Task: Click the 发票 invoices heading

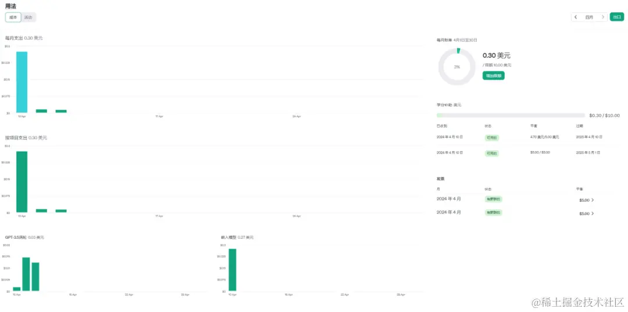Action: click(x=440, y=179)
